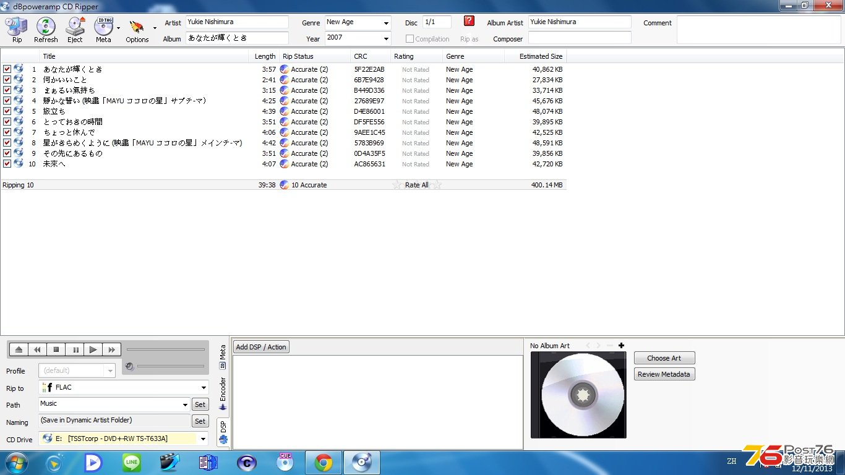Click the volume slider track
This screenshot has width=845, height=475.
[171, 366]
